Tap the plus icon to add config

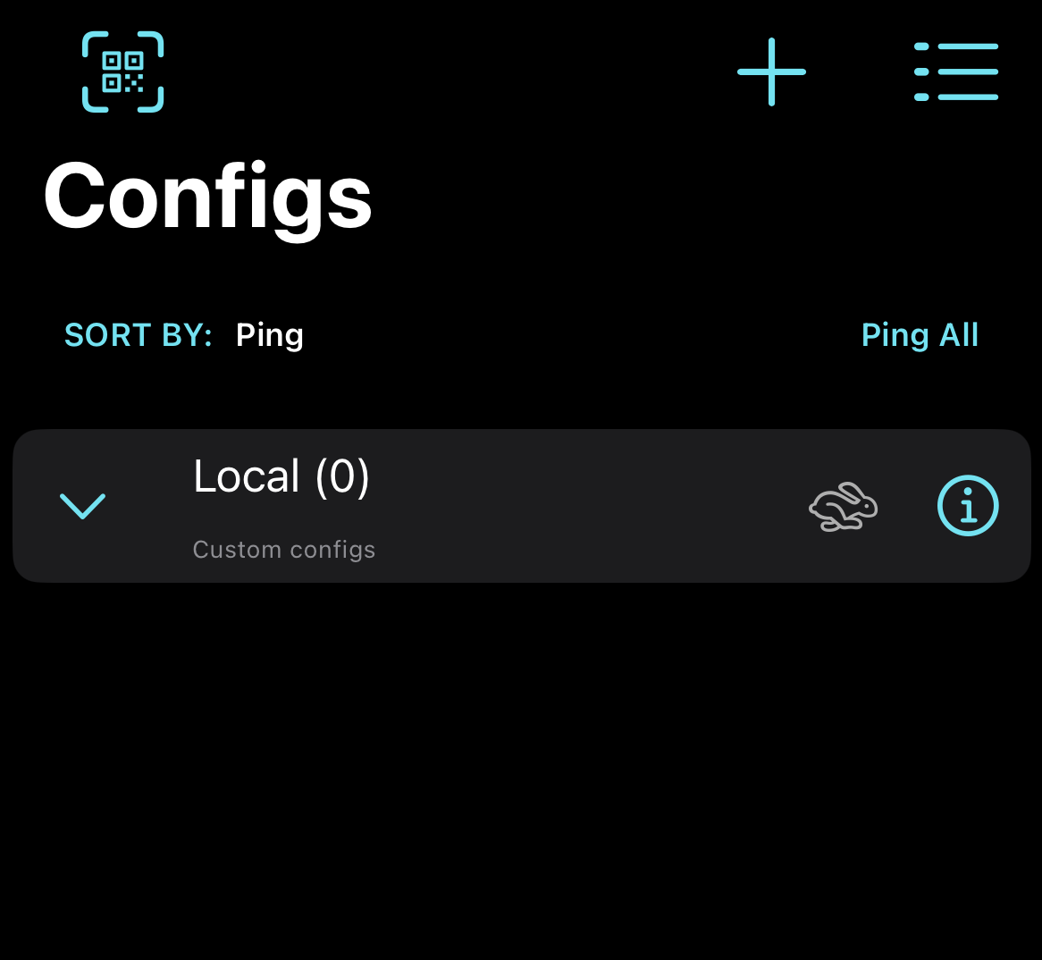tap(771, 72)
